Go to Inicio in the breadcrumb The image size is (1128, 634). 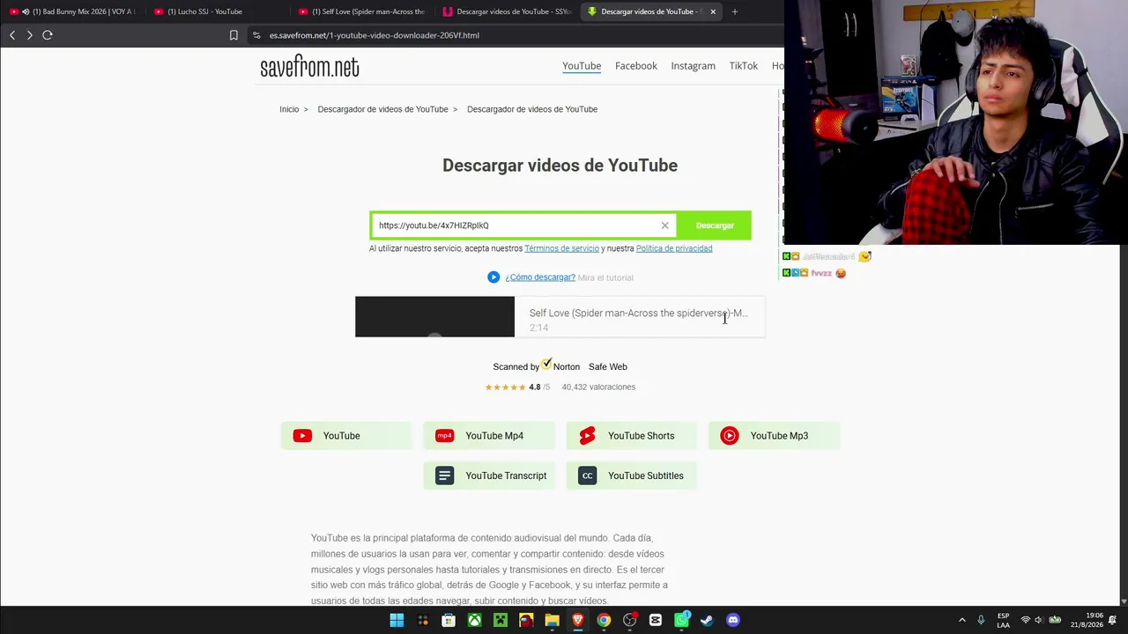tap(289, 109)
